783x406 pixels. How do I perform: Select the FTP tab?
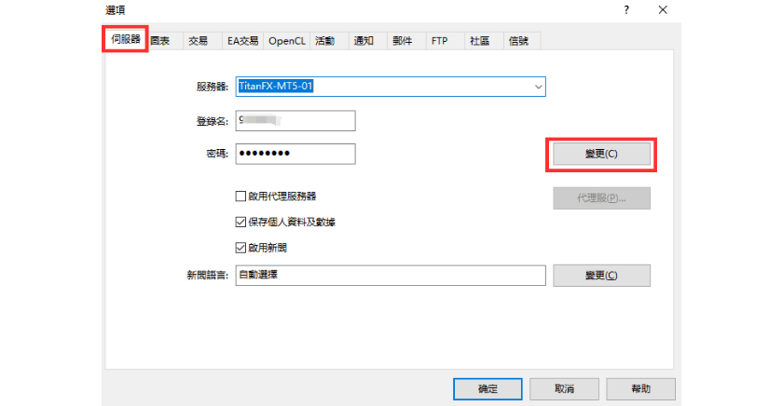pos(440,41)
